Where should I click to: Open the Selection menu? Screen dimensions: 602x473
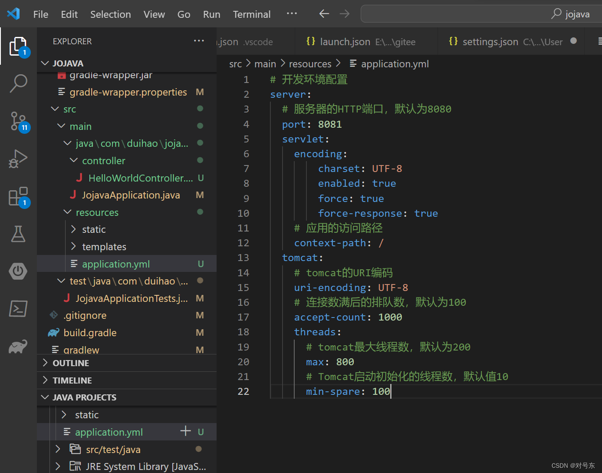tap(111, 14)
